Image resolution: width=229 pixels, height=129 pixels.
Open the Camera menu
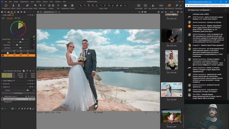[45, 1]
